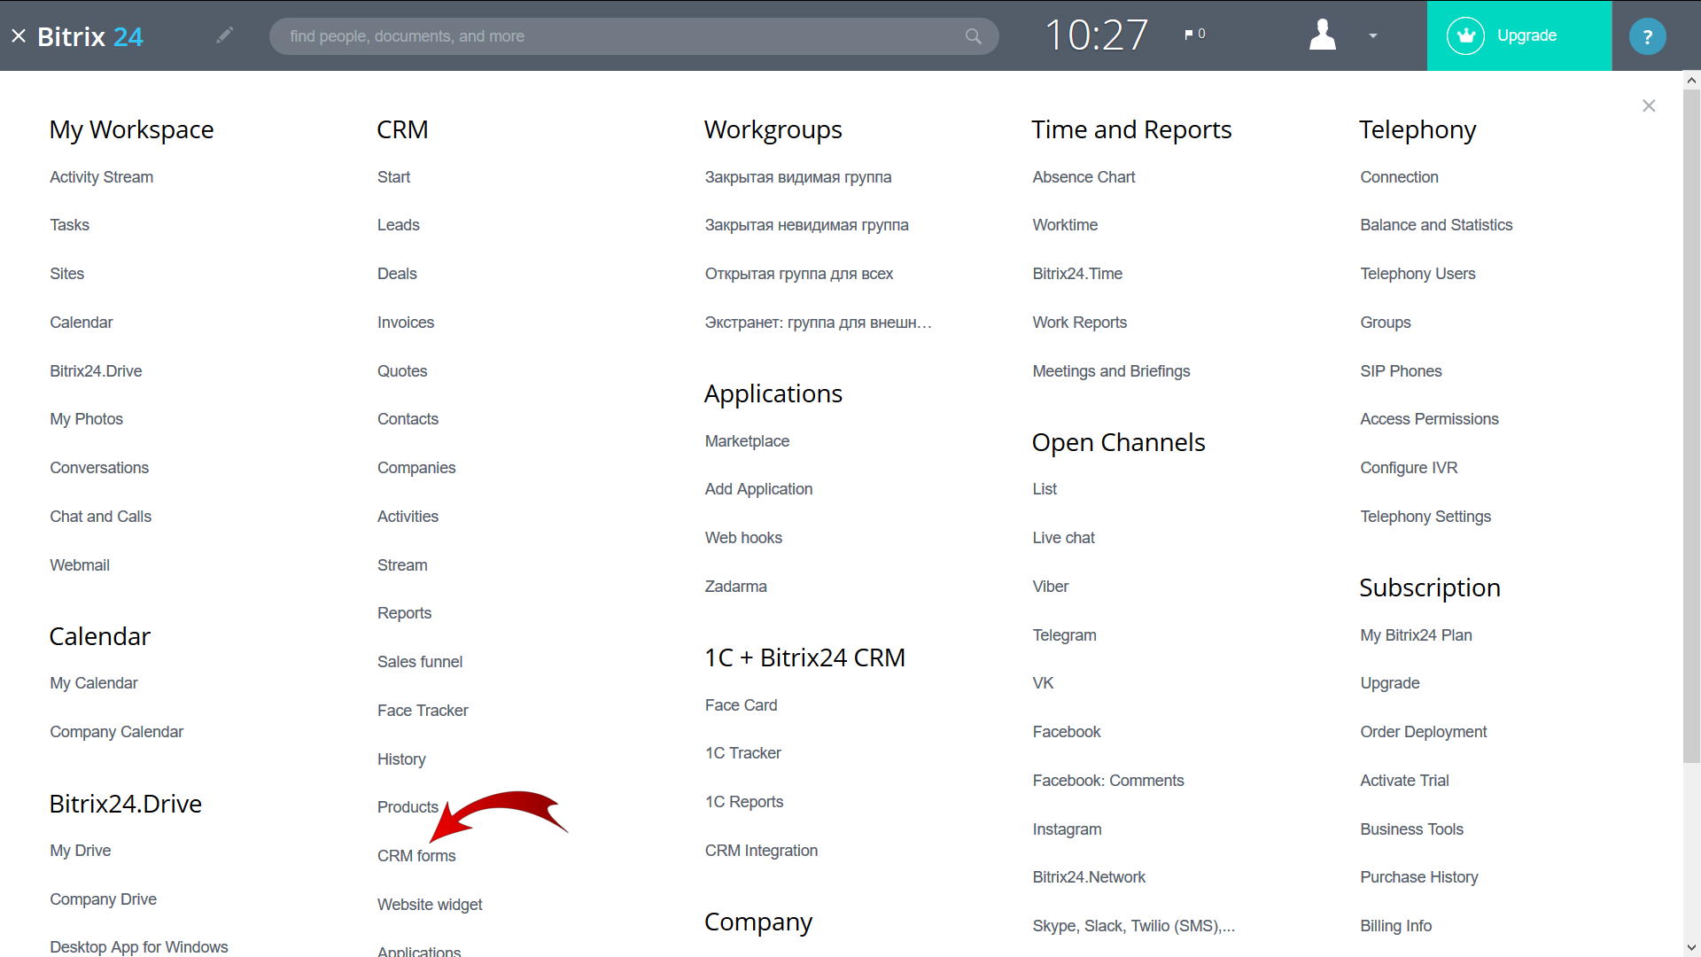Navigate to Sales funnel in CRM

click(x=419, y=661)
